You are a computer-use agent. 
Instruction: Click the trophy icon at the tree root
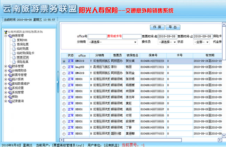(x=6, y=32)
